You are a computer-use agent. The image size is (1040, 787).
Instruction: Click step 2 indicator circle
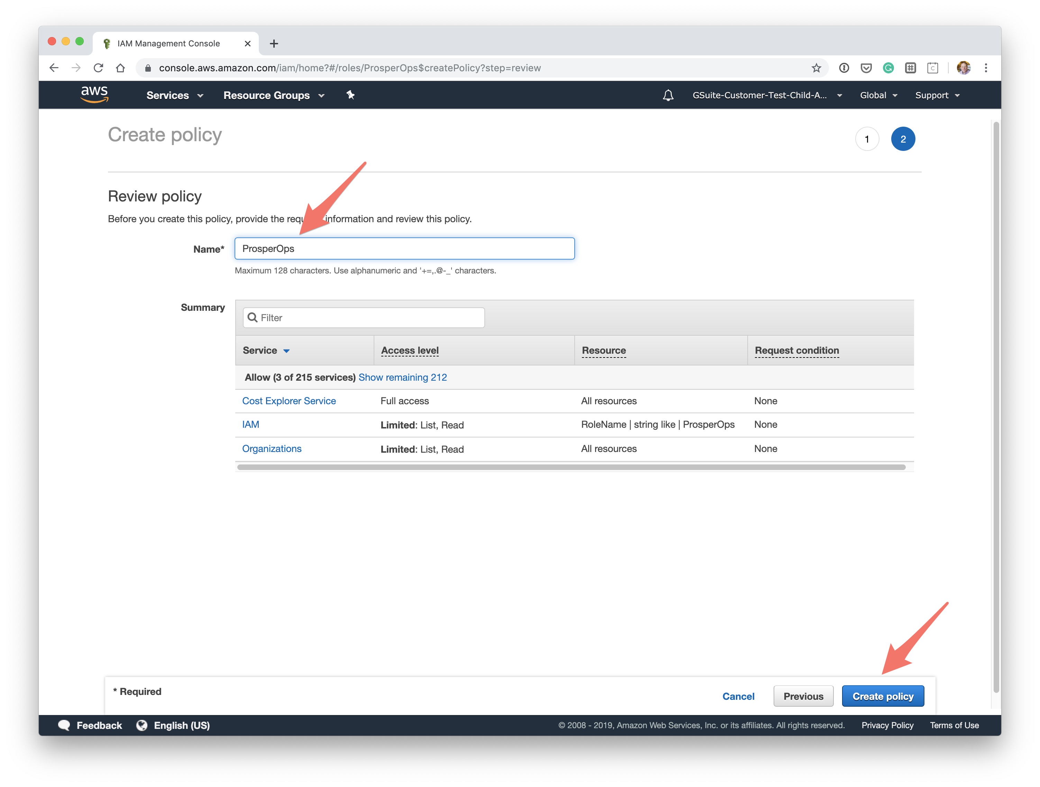click(x=903, y=139)
